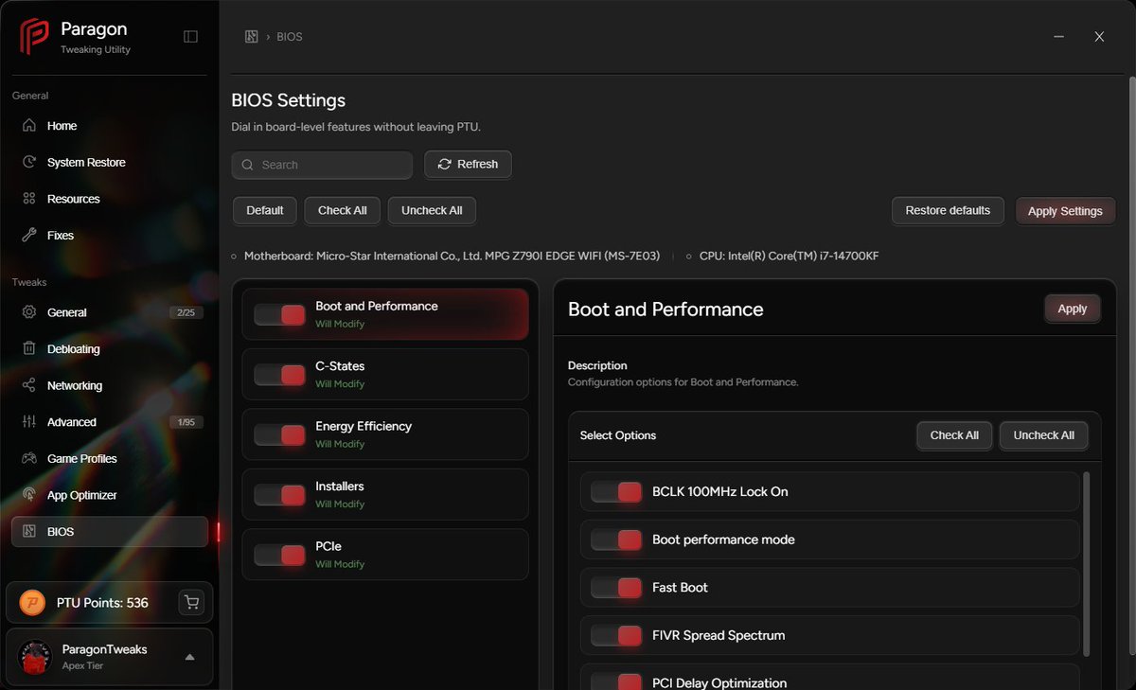The width and height of the screenshot is (1136, 690).
Task: Click the BIOS breadcrumb text
Action: tap(290, 37)
